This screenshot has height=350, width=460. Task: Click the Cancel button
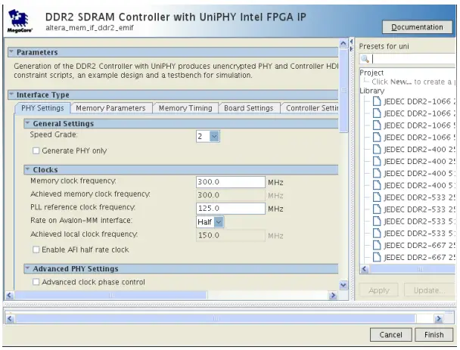pos(390,334)
